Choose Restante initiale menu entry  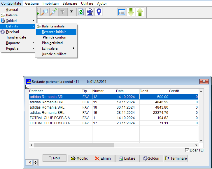[56, 32]
